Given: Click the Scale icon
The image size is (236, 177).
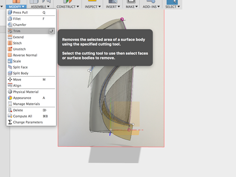Looking at the screenshot, I should pyautogui.click(x=10, y=61).
